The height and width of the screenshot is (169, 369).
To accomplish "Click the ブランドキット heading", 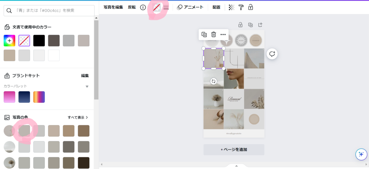I will [26, 76].
